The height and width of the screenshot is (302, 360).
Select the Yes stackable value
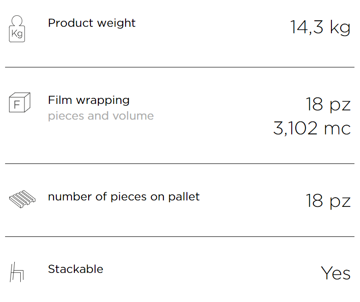pyautogui.click(x=336, y=273)
